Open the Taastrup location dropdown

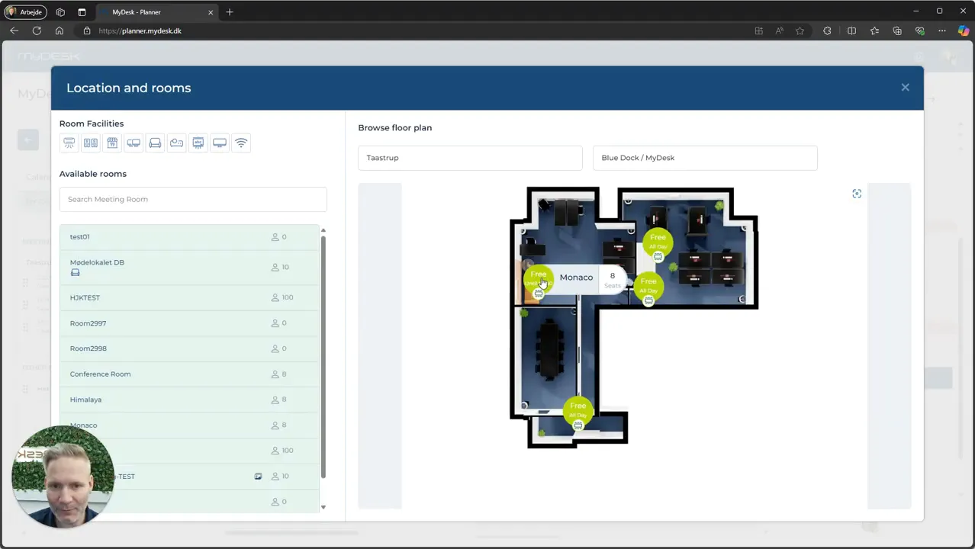point(470,158)
